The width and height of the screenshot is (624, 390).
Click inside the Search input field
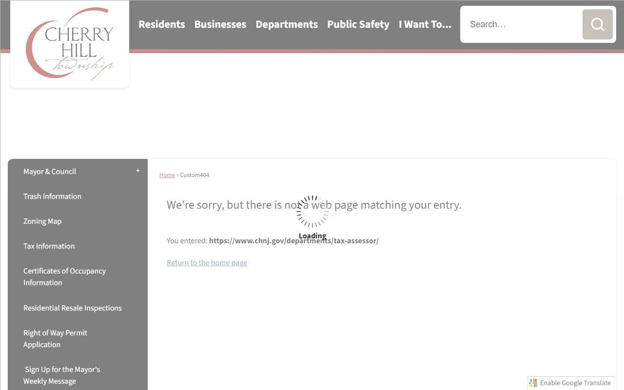(x=522, y=24)
